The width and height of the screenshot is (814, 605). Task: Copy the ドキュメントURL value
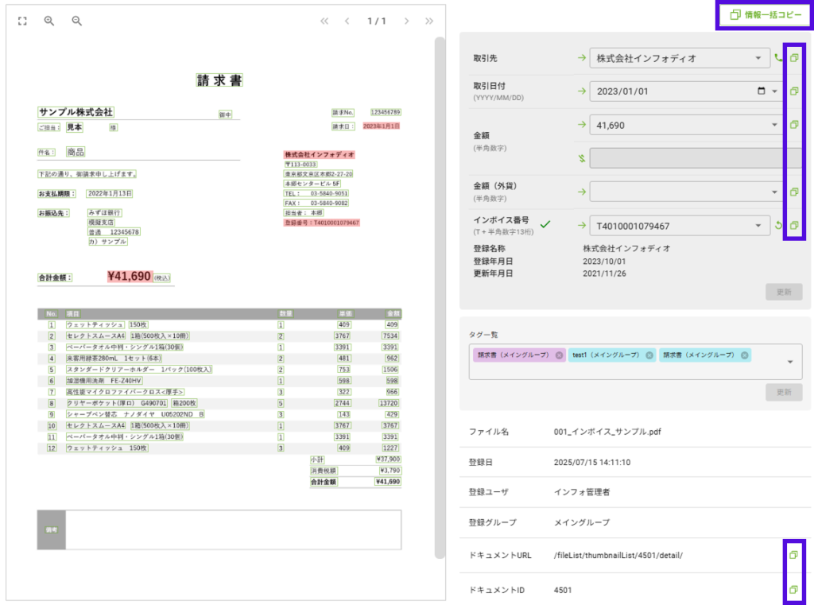[794, 555]
